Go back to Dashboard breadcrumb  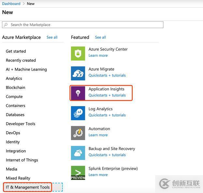coord(11,4)
